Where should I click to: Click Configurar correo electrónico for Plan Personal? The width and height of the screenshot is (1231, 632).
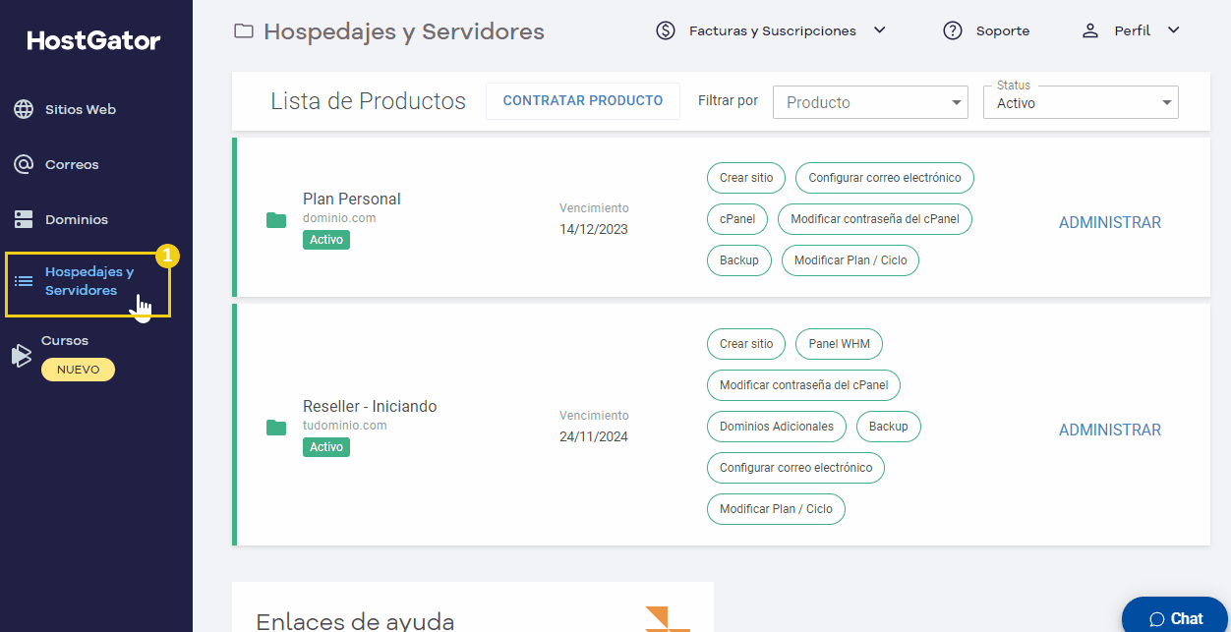pos(885,178)
